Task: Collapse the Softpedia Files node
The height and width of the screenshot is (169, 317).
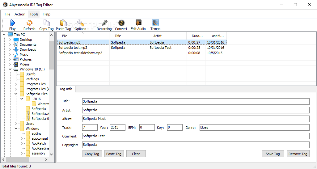Action: pyautogui.click(x=16, y=94)
